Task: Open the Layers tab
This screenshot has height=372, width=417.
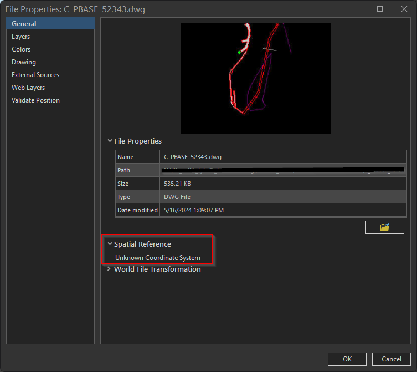Action: (50, 37)
